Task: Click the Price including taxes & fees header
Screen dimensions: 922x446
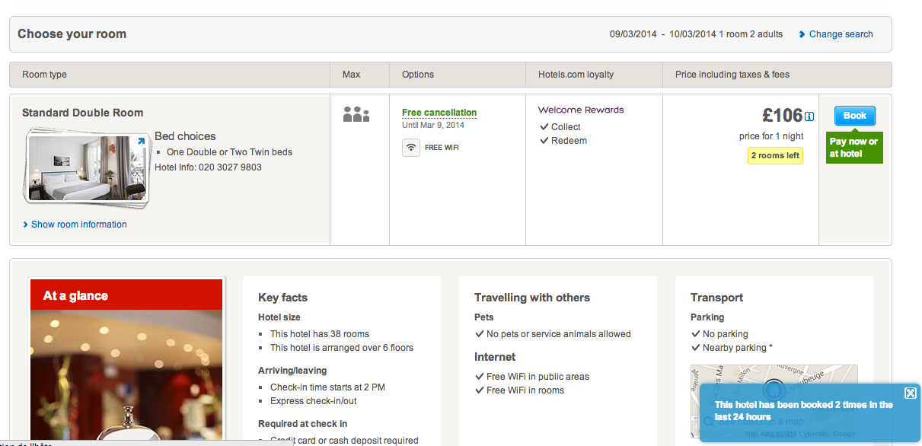Action: 732,75
